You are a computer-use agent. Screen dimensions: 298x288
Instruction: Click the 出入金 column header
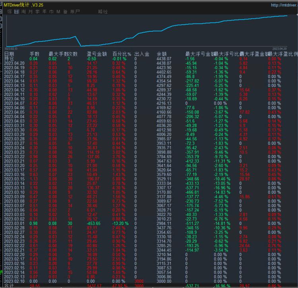point(142,54)
